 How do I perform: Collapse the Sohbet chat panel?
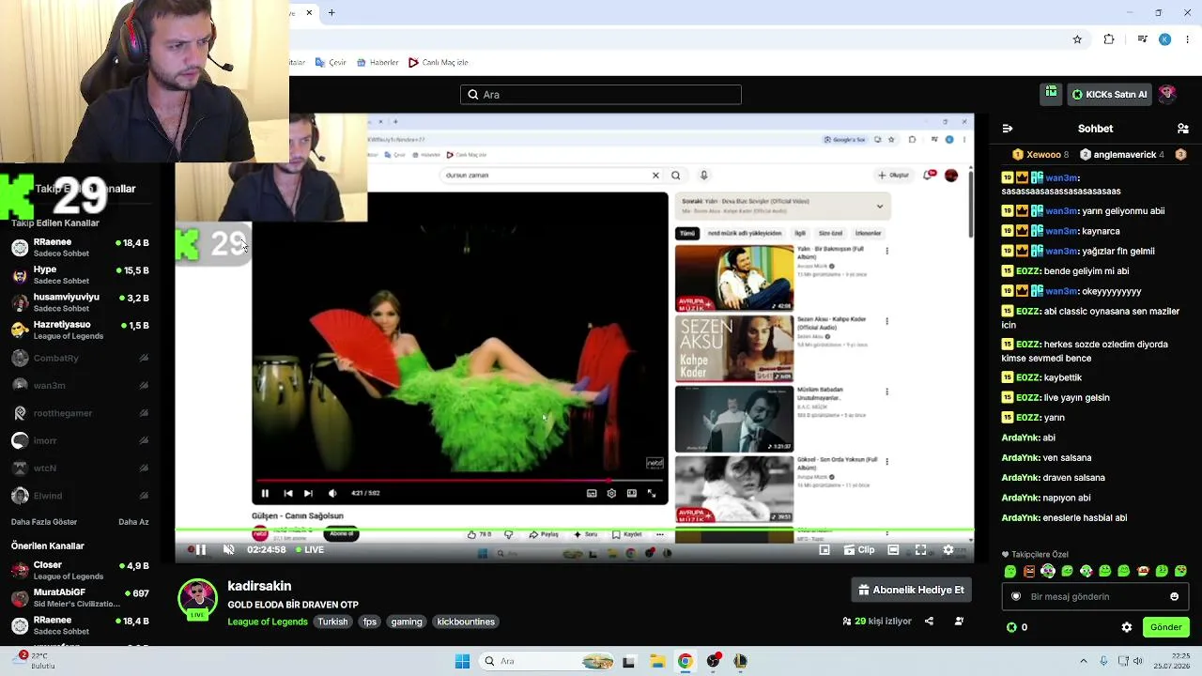[x=1008, y=129]
